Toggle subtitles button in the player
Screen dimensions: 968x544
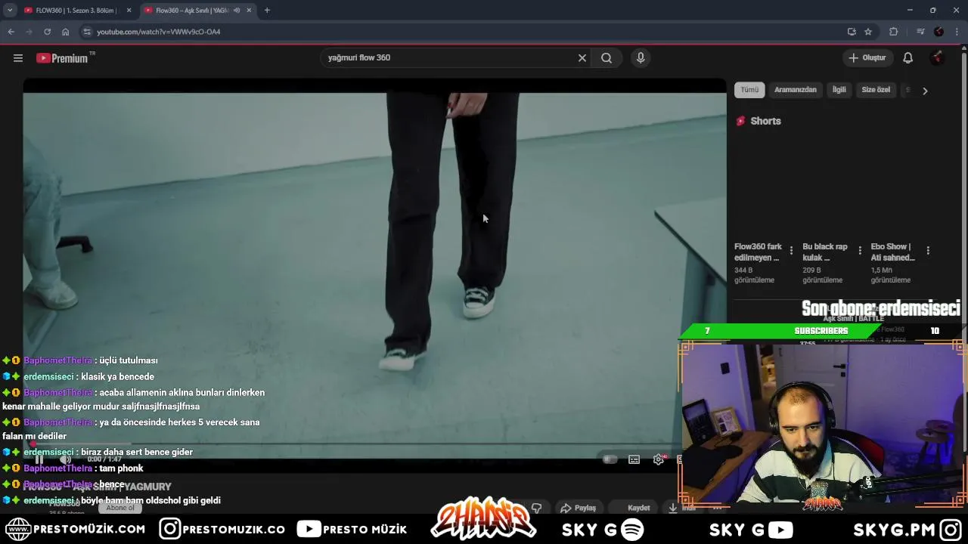point(634,459)
